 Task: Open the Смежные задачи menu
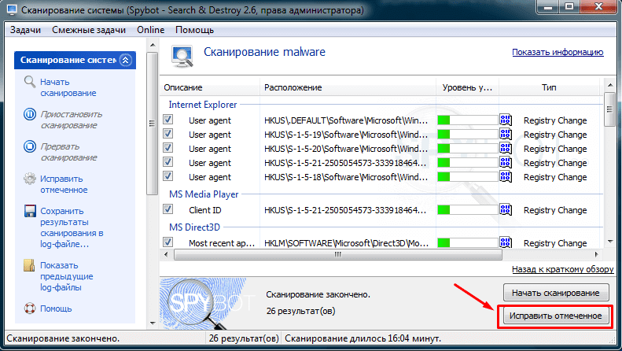click(89, 30)
